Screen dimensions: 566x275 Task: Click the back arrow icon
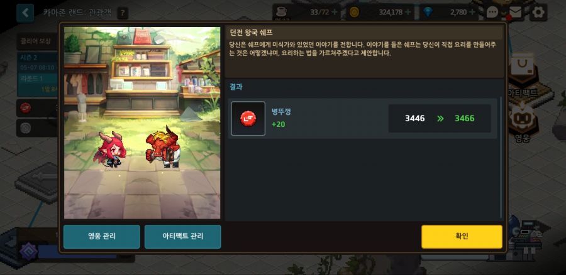click(25, 13)
